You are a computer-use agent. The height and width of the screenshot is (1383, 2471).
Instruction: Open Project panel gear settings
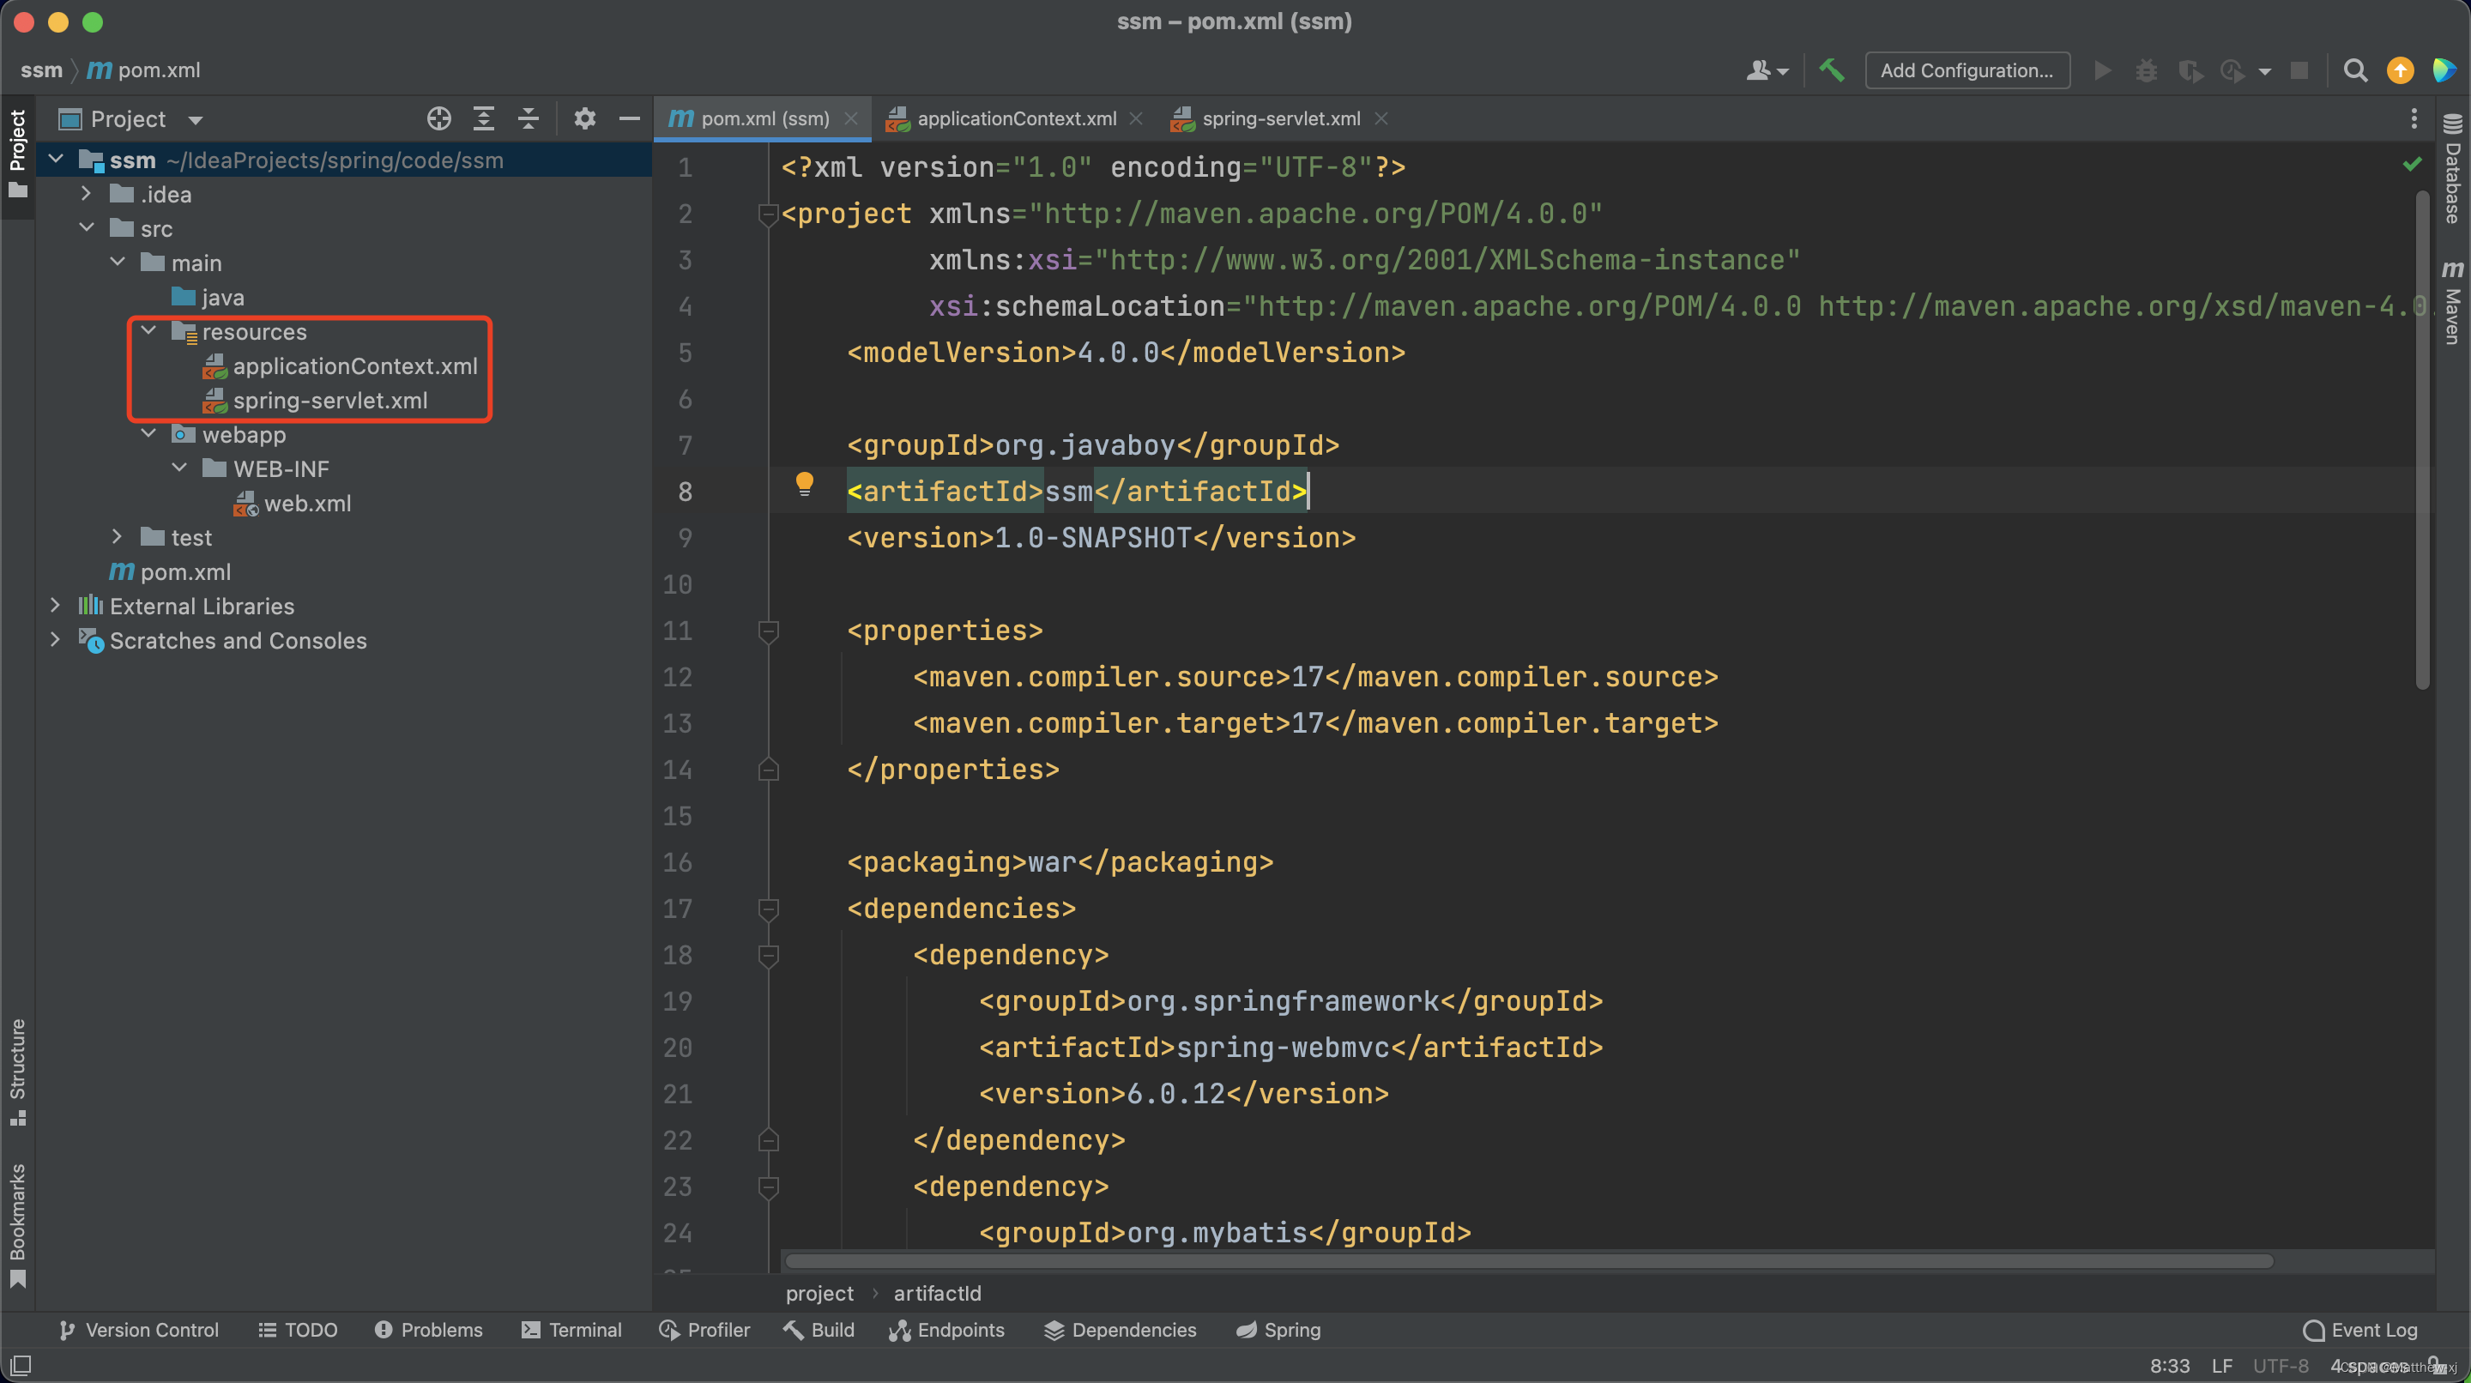(584, 119)
